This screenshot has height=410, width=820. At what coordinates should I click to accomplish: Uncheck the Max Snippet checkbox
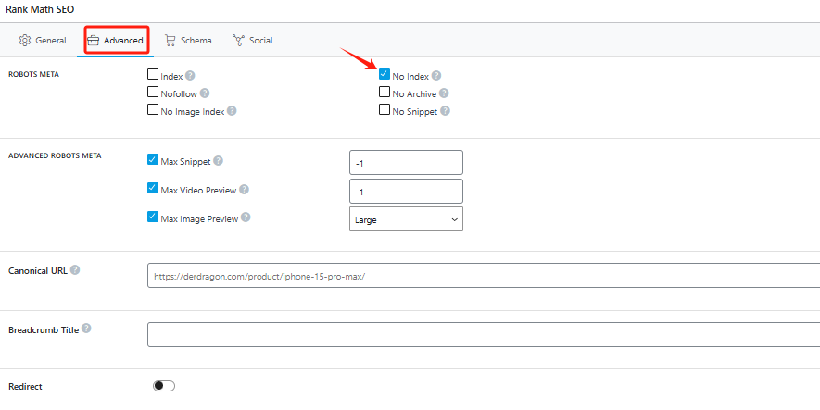tap(153, 160)
